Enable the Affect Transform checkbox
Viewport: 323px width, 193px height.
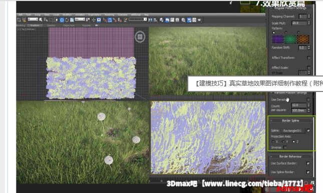[308, 57]
